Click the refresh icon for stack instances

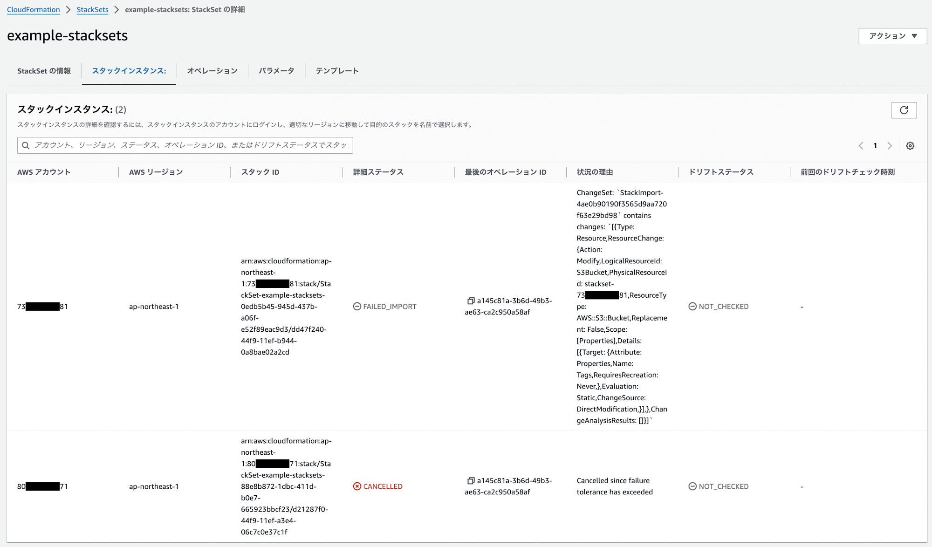[x=904, y=110]
